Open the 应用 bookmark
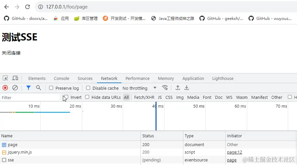Viewport: 297px width, 165px height. (61, 19)
